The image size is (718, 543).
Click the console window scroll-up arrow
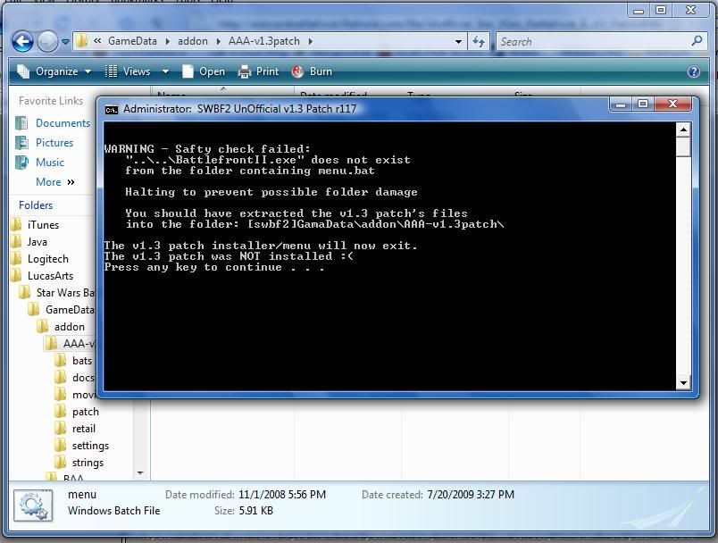[x=683, y=129]
